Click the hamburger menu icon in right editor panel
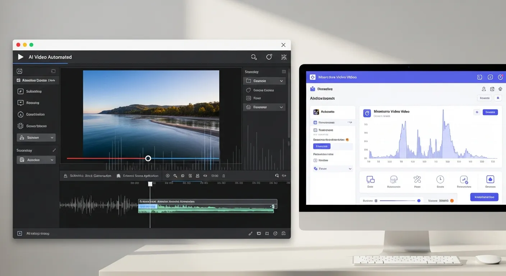This screenshot has height=276, width=506. [x=284, y=72]
